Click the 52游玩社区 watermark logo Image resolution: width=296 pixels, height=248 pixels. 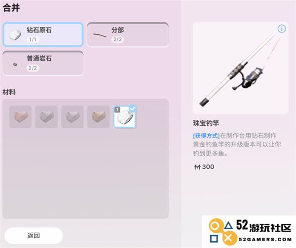pyautogui.click(x=250, y=232)
